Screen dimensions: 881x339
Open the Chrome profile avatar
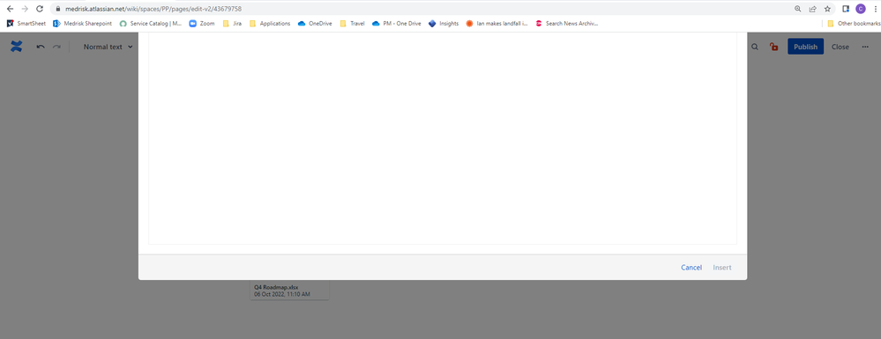pyautogui.click(x=860, y=9)
